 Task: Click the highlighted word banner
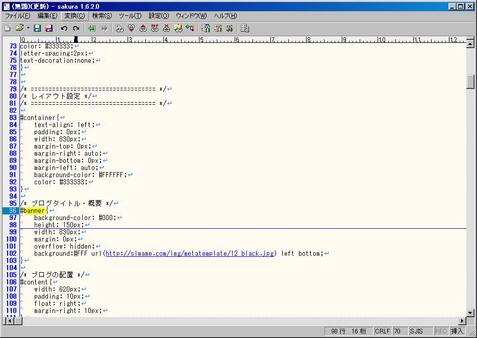pos(34,210)
